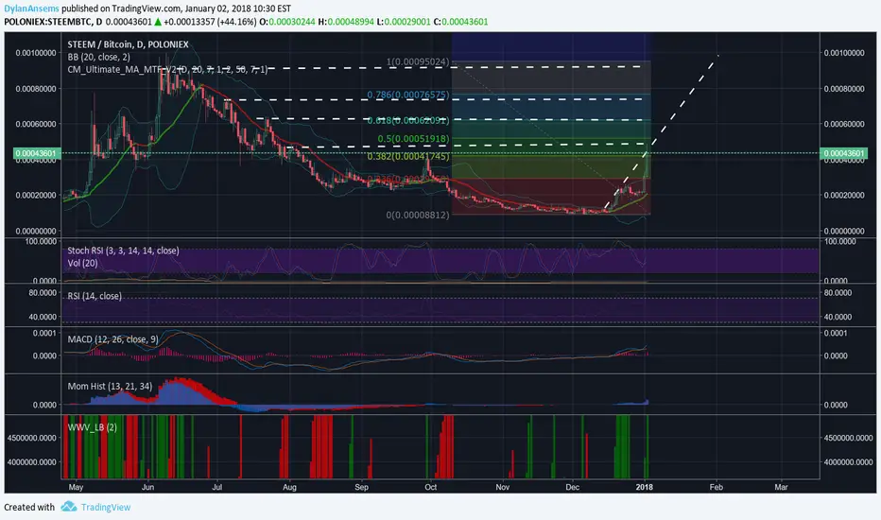Click the Feb label on time axis
Image resolution: width=881 pixels, height=520 pixels.
pos(716,487)
